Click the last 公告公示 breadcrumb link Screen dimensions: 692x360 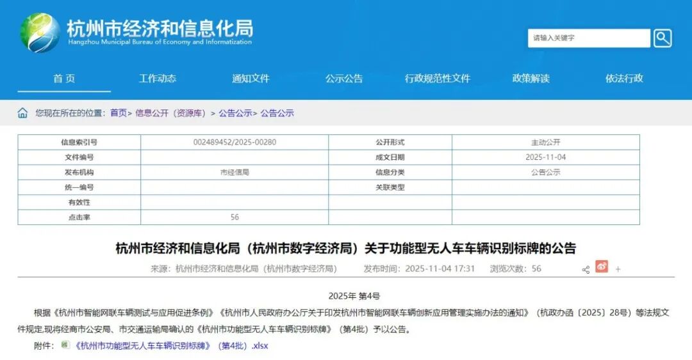point(277,113)
